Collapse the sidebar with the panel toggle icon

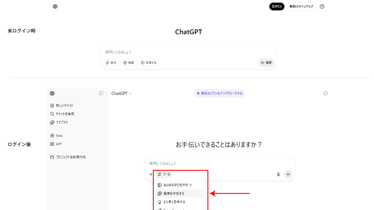[x=101, y=93]
